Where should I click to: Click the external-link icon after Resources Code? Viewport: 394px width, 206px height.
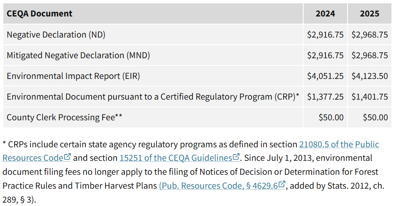click(x=68, y=157)
